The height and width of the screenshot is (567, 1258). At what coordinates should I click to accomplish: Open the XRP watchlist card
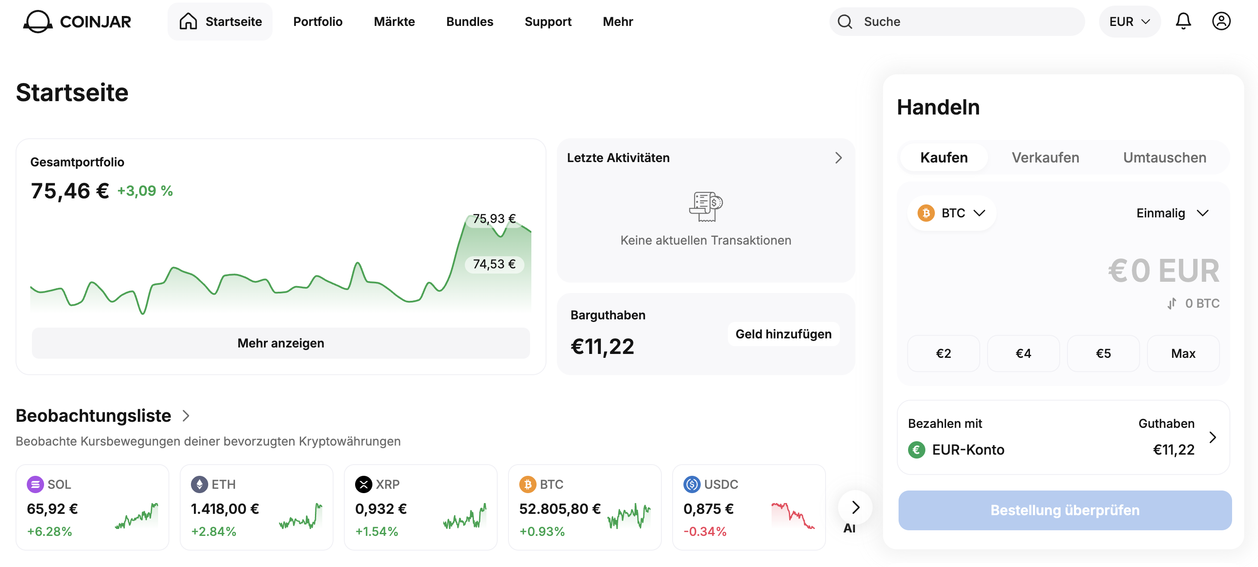(x=420, y=507)
